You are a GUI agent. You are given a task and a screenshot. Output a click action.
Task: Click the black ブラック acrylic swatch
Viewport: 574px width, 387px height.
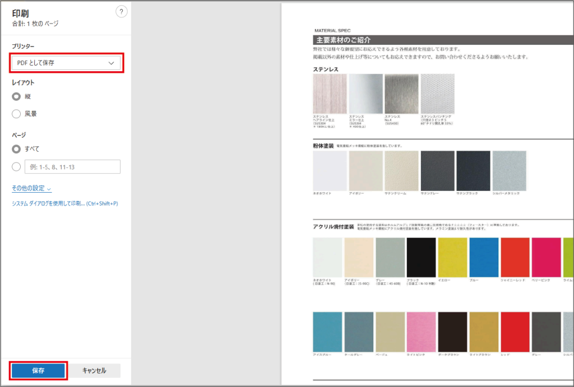[421, 257]
